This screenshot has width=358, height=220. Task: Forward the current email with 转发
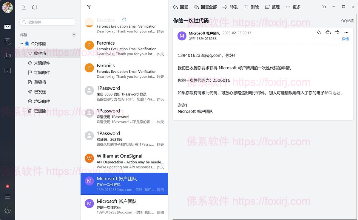[230, 7]
